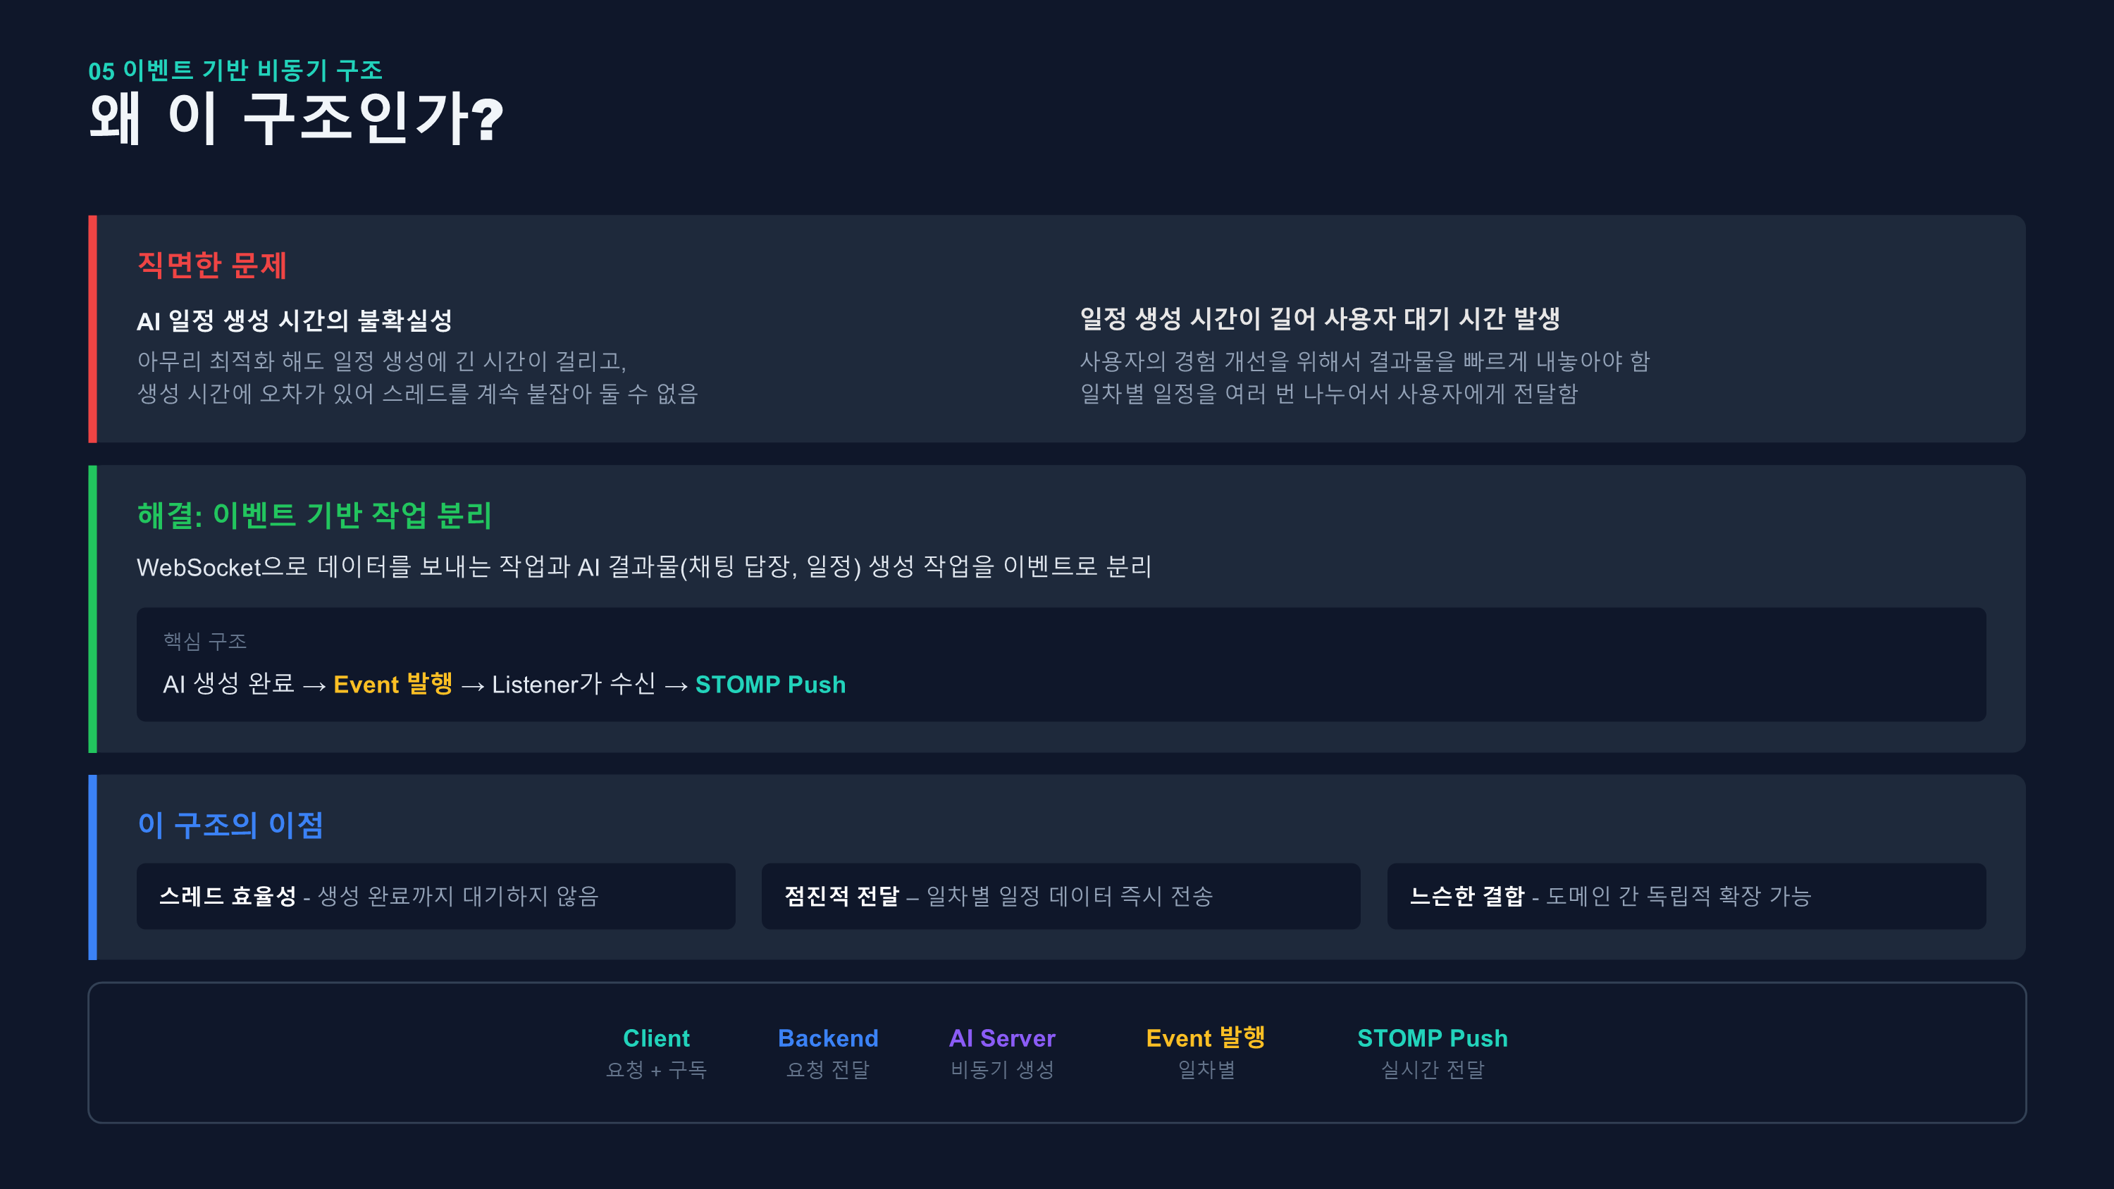Click the AI 일정 생성 시간의 불확실성 subheading
Image resolution: width=2114 pixels, height=1189 pixels.
click(x=294, y=320)
